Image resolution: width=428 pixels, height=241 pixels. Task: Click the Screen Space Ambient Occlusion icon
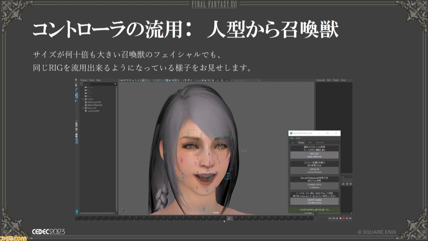(x=186, y=80)
